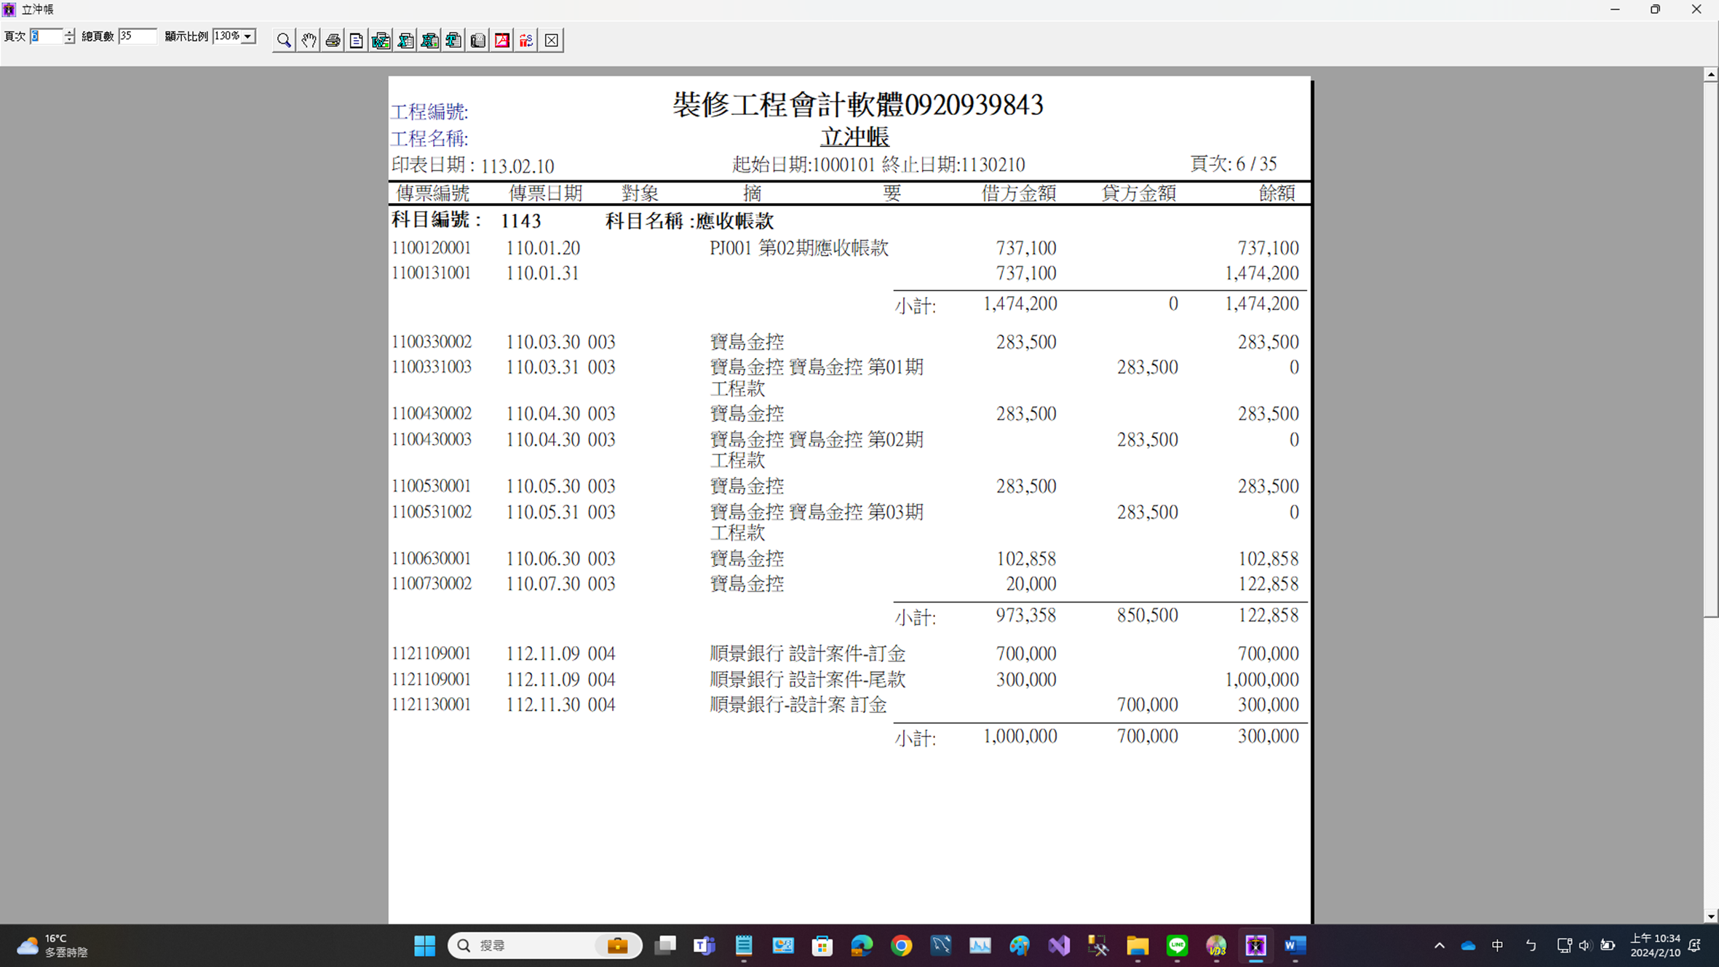Close the preview with toolbar X icon

tap(552, 41)
